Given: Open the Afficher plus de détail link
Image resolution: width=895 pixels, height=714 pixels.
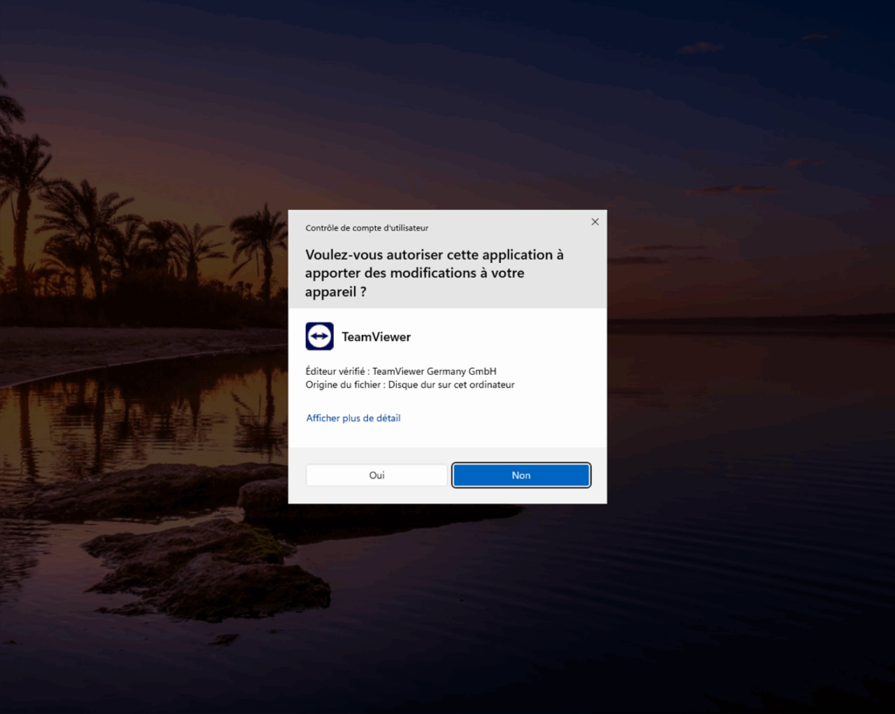Looking at the screenshot, I should [x=353, y=419].
